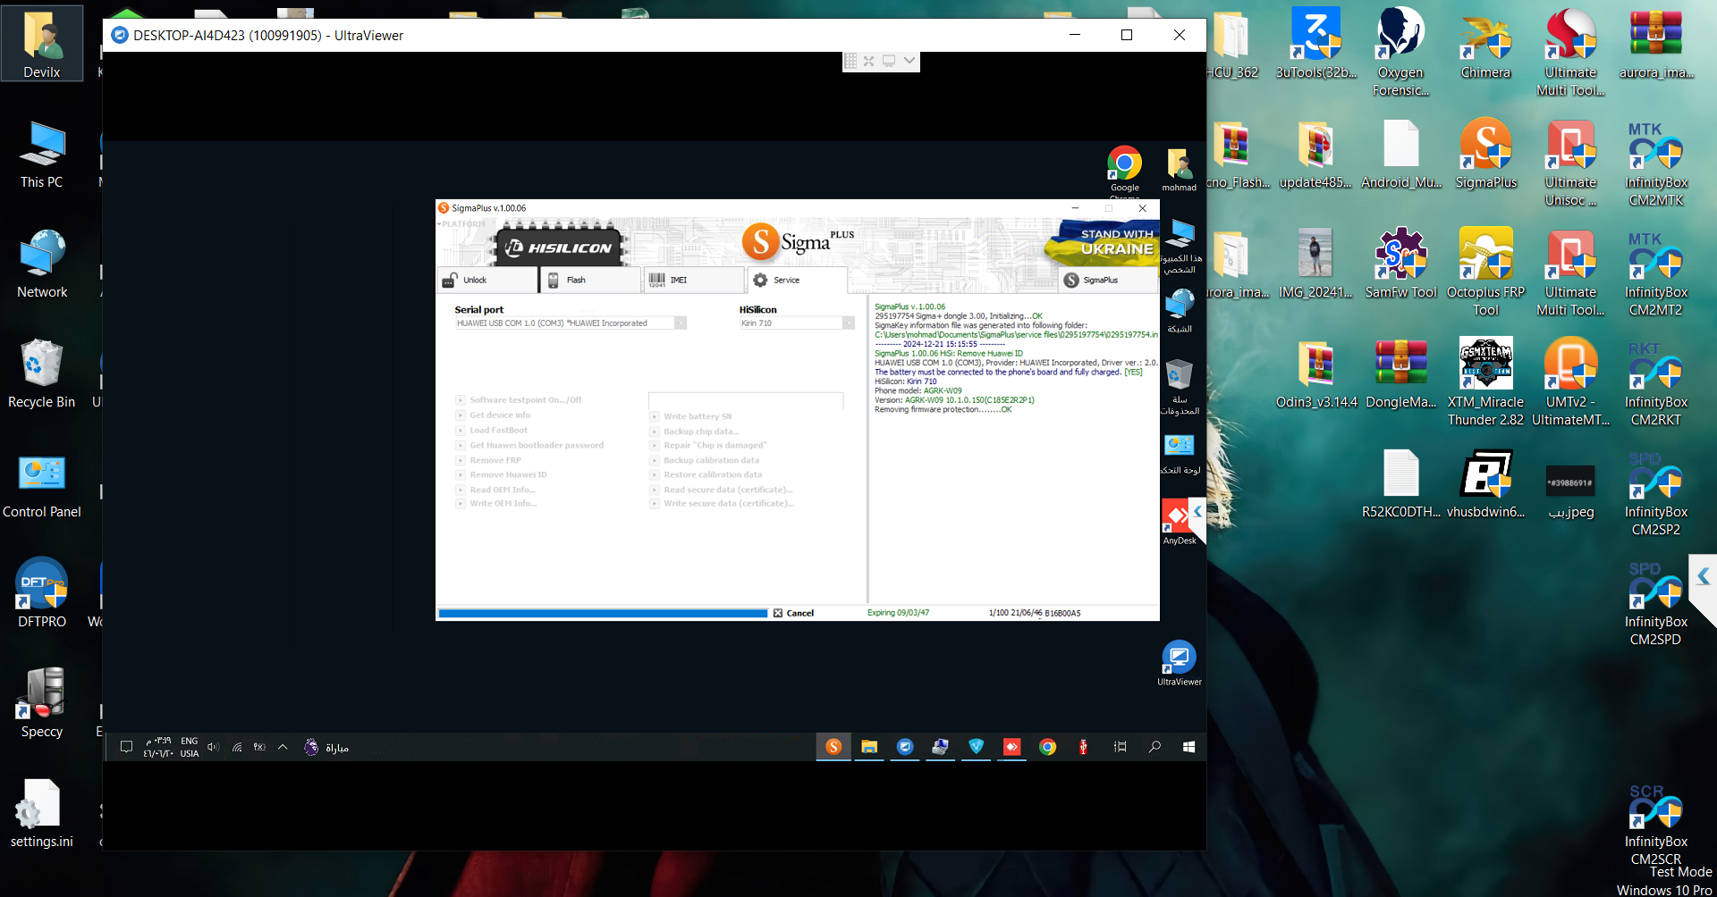Click the remote volume speaker icon
Image resolution: width=1717 pixels, height=897 pixels.
tap(213, 747)
